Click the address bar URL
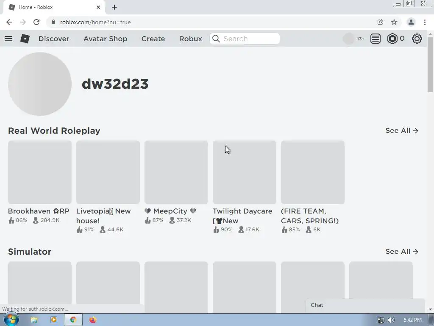 (95, 22)
